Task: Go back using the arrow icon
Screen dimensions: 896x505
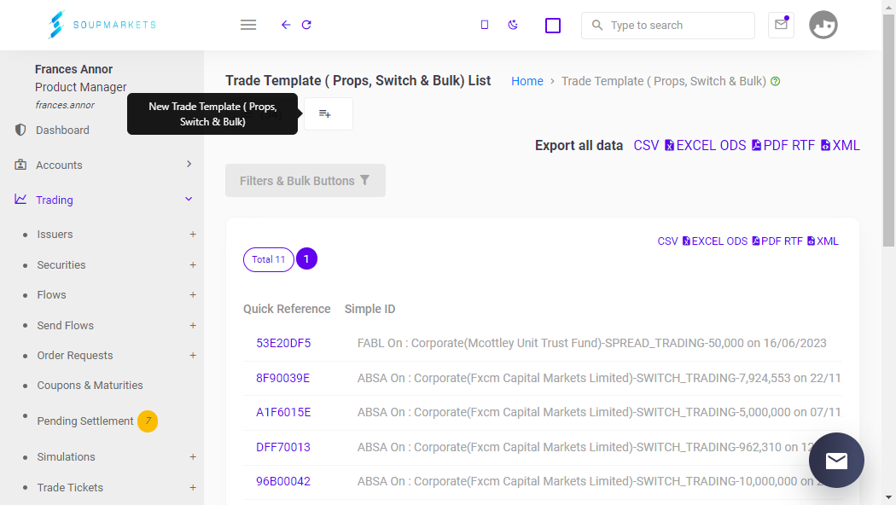Action: (x=286, y=25)
